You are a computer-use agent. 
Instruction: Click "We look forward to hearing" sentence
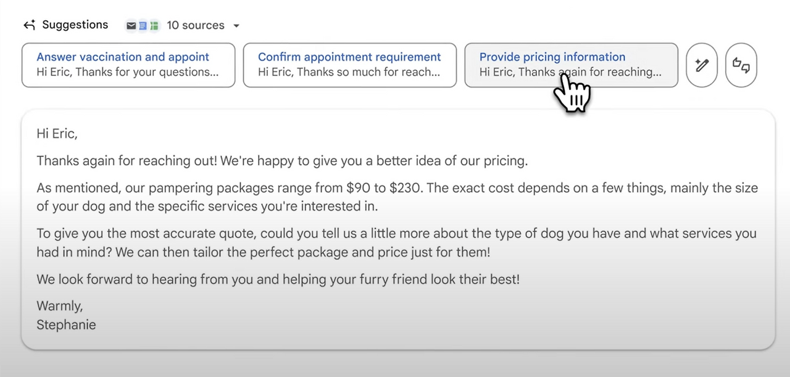click(278, 279)
